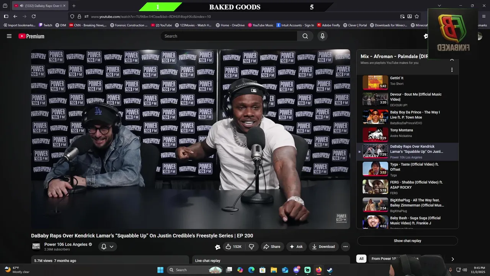Open tracking protection shield icon
The width and height of the screenshot is (490, 276).
[72, 16]
